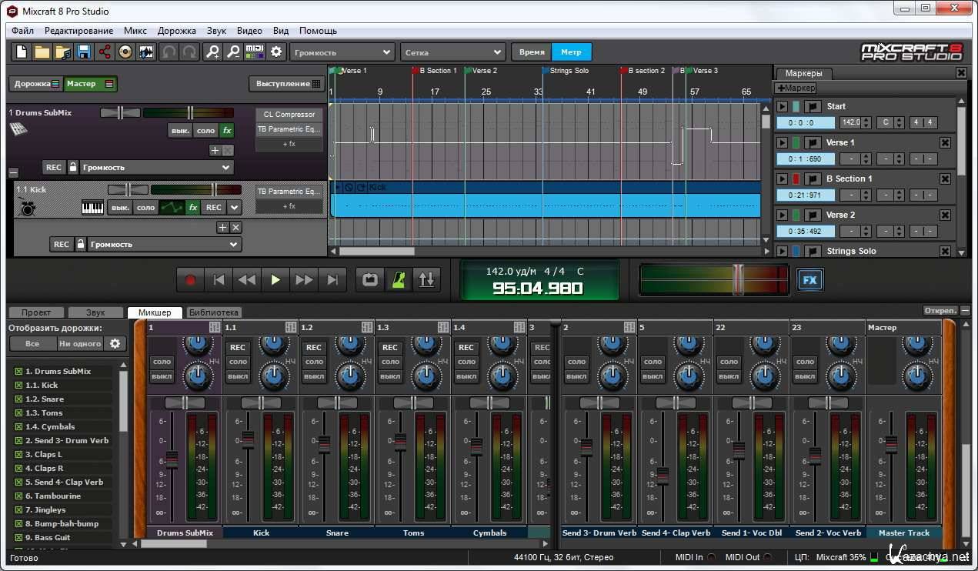
Task: Switch to the Библиотека tab
Action: click(214, 312)
